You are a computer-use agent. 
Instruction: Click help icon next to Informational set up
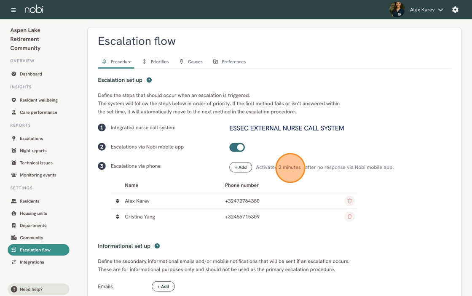click(157, 246)
